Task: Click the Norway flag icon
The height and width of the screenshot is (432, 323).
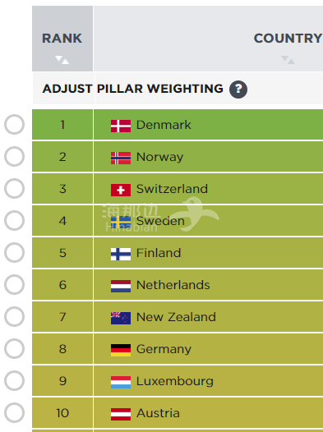Action: 121,158
